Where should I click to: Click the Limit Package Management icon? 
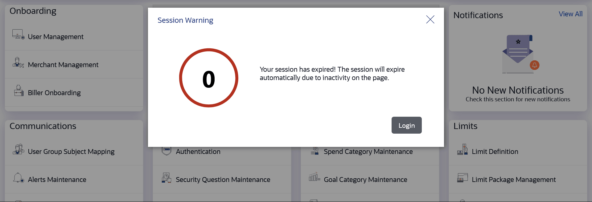tap(462, 178)
